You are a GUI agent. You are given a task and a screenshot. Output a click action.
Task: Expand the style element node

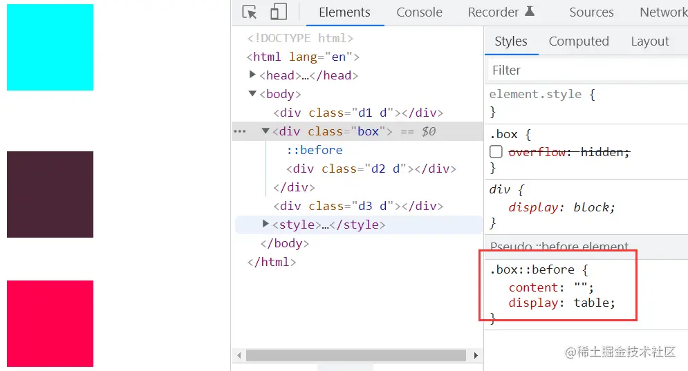[265, 224]
